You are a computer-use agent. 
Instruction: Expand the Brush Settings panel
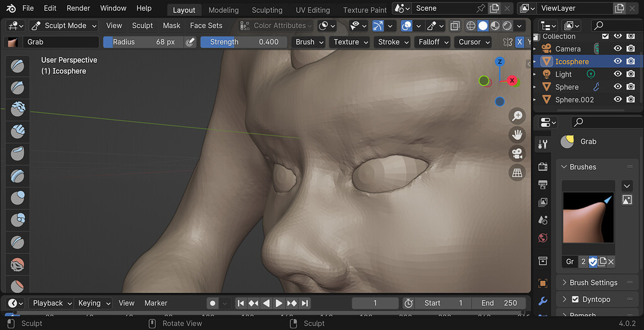coord(593,282)
